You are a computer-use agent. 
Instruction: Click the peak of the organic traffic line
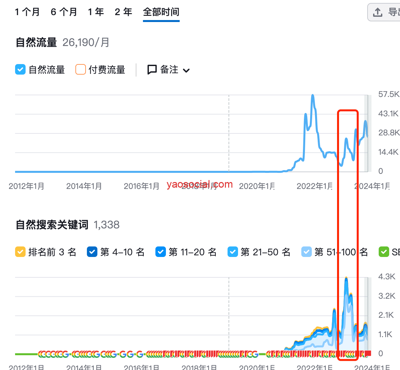coord(313,96)
